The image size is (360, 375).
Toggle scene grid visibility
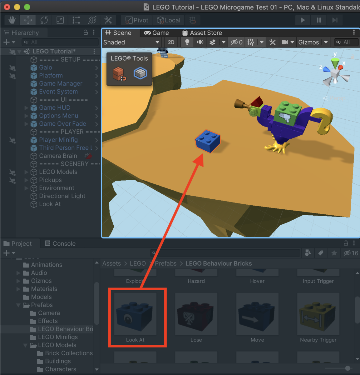pyautogui.click(x=251, y=42)
